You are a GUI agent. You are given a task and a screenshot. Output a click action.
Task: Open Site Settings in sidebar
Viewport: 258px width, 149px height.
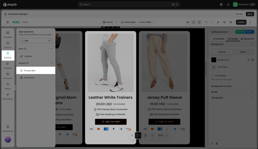[x=8, y=96]
